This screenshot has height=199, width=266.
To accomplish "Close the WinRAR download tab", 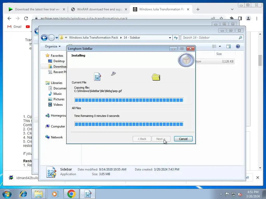I will pyautogui.click(x=126, y=9).
